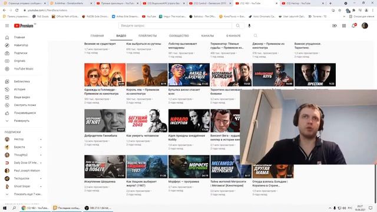Open Бегущий по лезвию 2049 thumbnail
377x212 pixels.
[147, 121]
